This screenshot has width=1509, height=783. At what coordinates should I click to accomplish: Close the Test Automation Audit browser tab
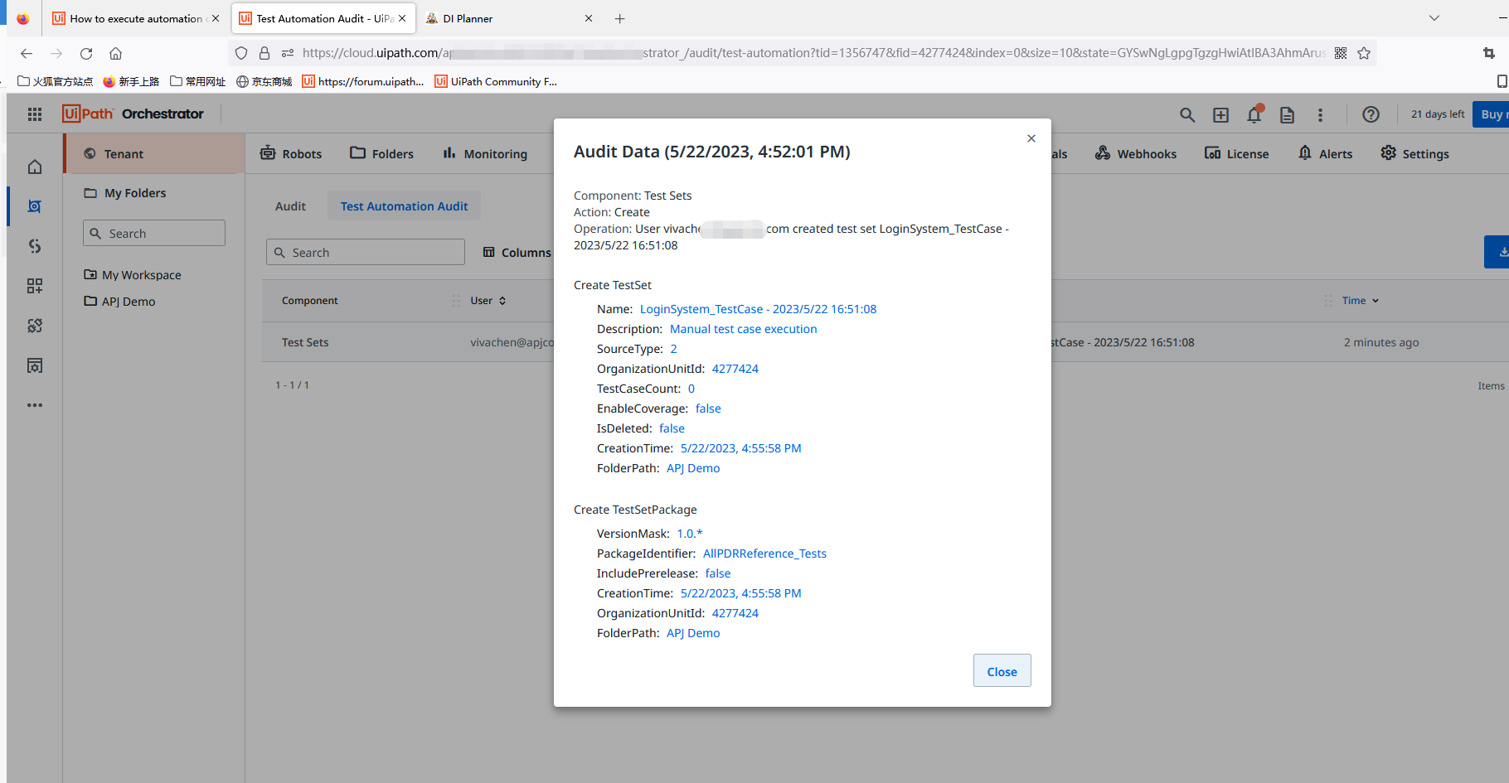402,18
